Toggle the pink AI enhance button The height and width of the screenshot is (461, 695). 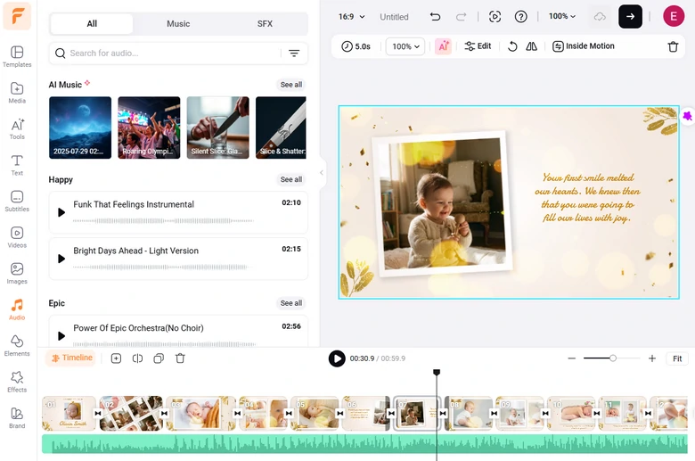pos(443,46)
